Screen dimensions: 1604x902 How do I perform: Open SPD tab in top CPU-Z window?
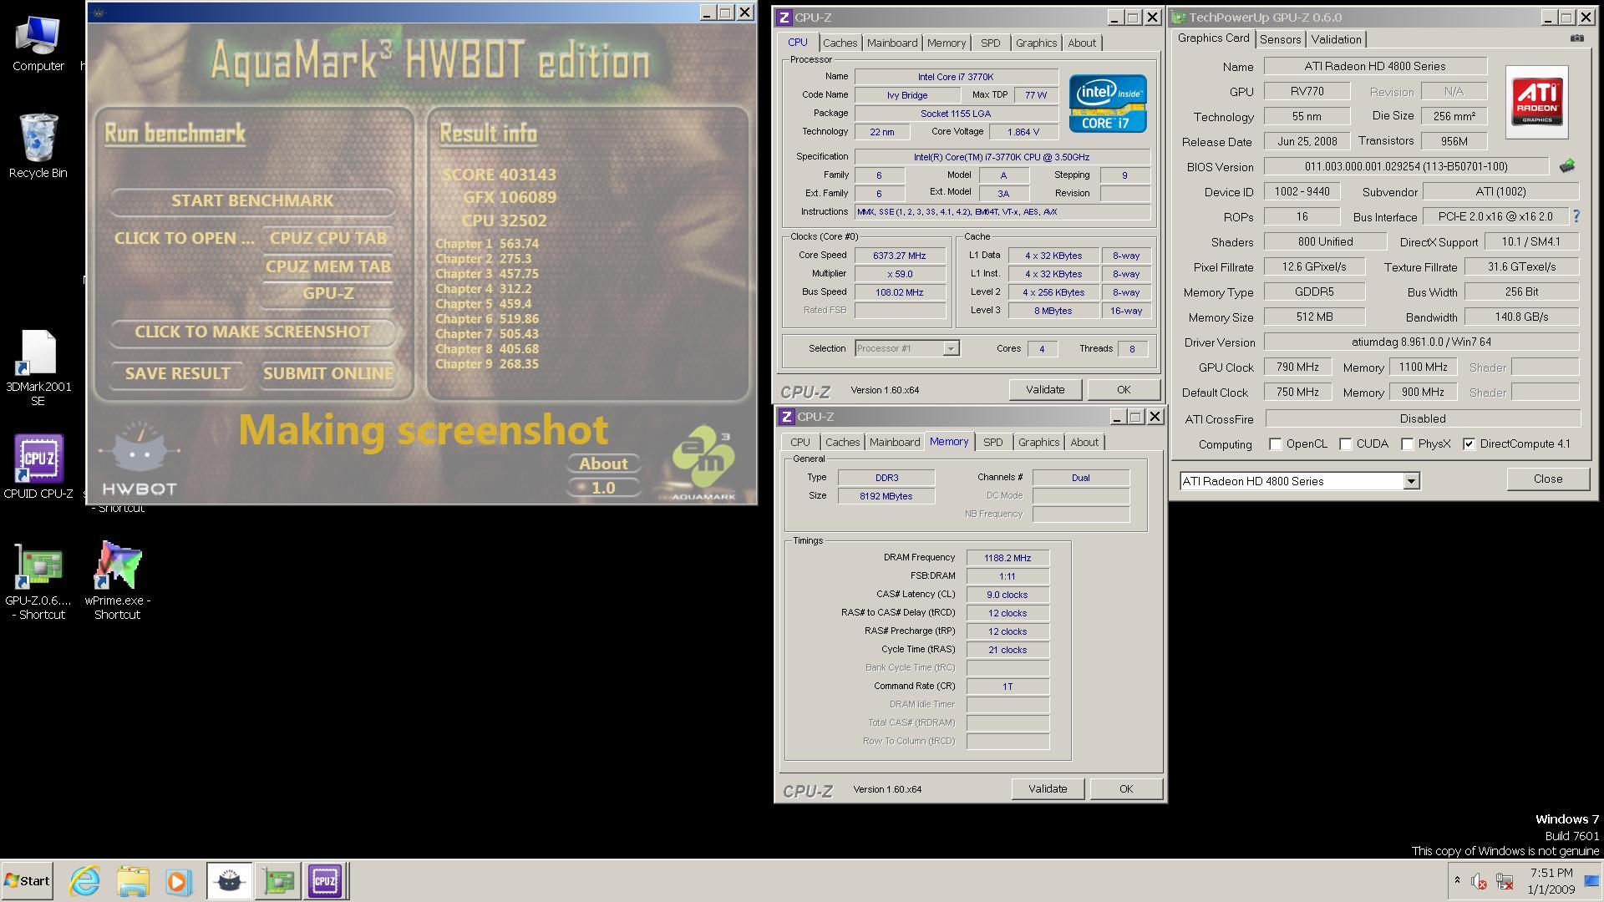coord(990,43)
